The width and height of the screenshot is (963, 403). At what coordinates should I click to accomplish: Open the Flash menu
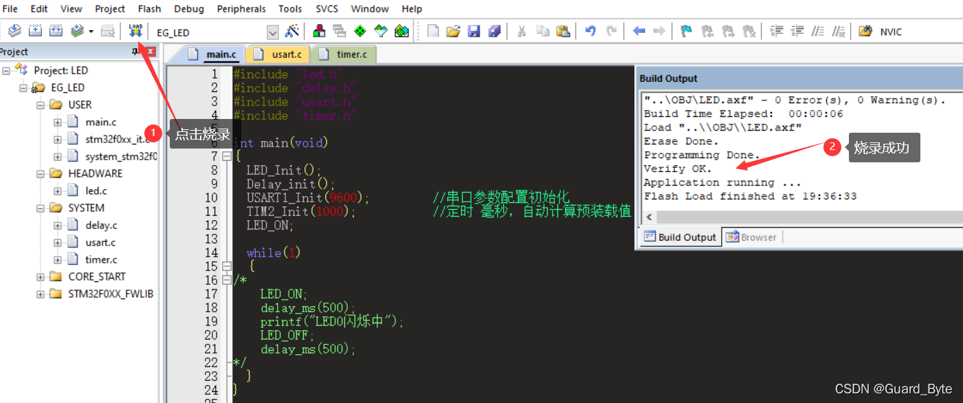pyautogui.click(x=149, y=9)
